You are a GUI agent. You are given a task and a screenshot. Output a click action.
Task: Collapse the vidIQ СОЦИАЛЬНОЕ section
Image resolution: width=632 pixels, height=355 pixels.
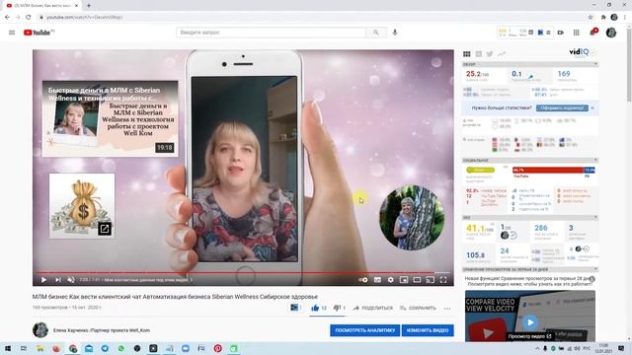click(x=595, y=160)
